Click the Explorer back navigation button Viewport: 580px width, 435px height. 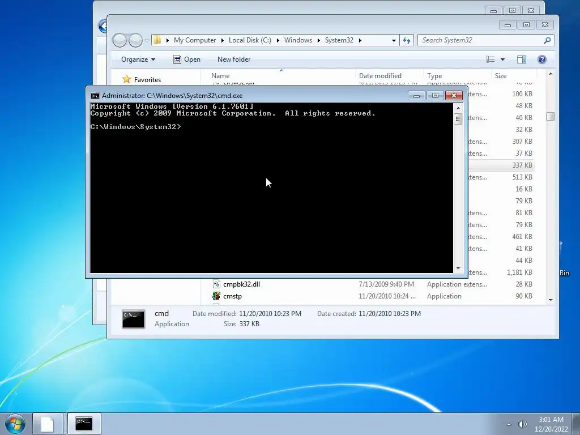point(120,40)
